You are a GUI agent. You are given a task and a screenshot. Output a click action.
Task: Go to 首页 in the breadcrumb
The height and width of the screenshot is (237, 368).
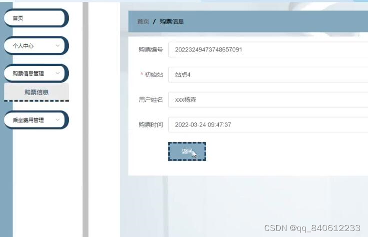[x=143, y=21]
